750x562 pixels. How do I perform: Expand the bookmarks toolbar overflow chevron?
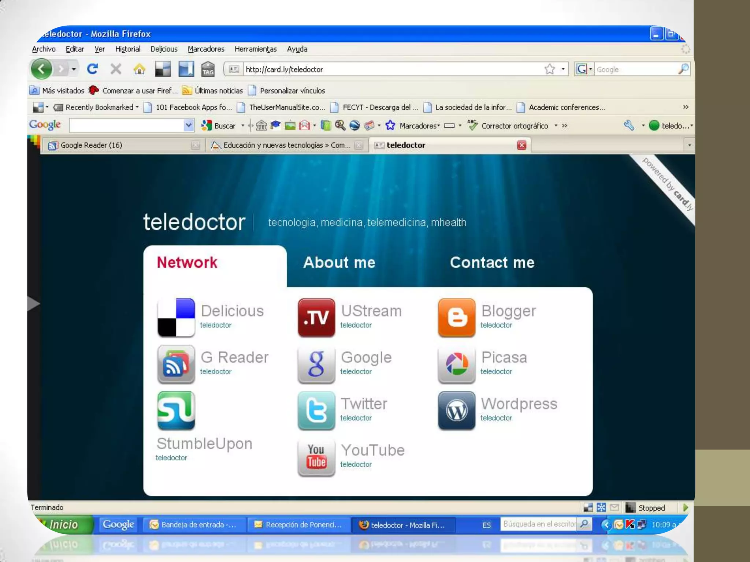pos(686,107)
